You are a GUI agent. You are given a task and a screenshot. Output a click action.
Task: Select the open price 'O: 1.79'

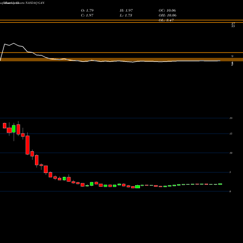tap(87, 10)
